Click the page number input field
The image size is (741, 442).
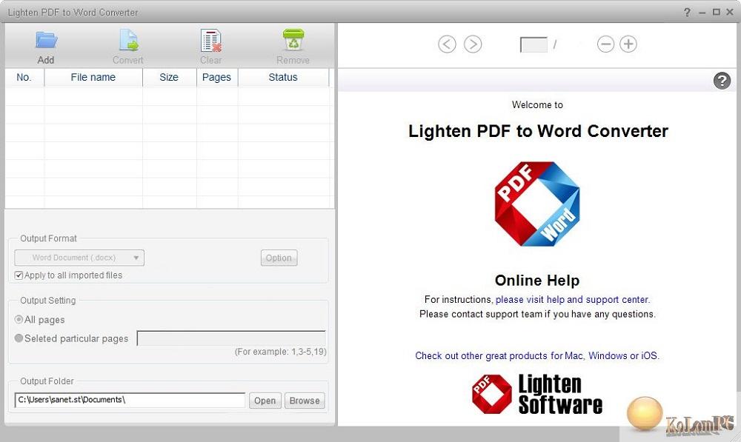coord(534,45)
